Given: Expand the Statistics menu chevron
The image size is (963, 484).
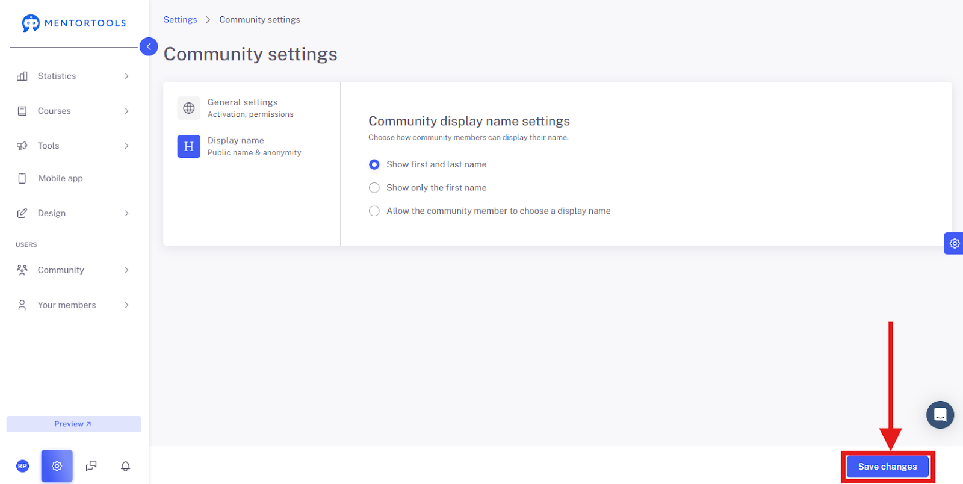Looking at the screenshot, I should [x=126, y=76].
